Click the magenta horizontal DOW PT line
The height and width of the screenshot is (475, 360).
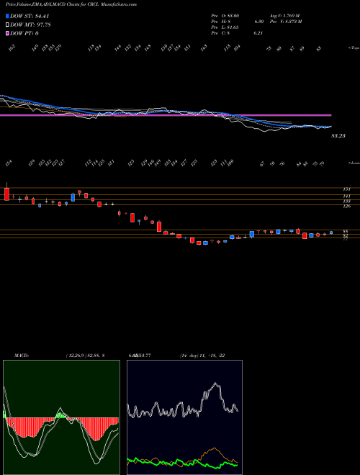click(x=166, y=115)
